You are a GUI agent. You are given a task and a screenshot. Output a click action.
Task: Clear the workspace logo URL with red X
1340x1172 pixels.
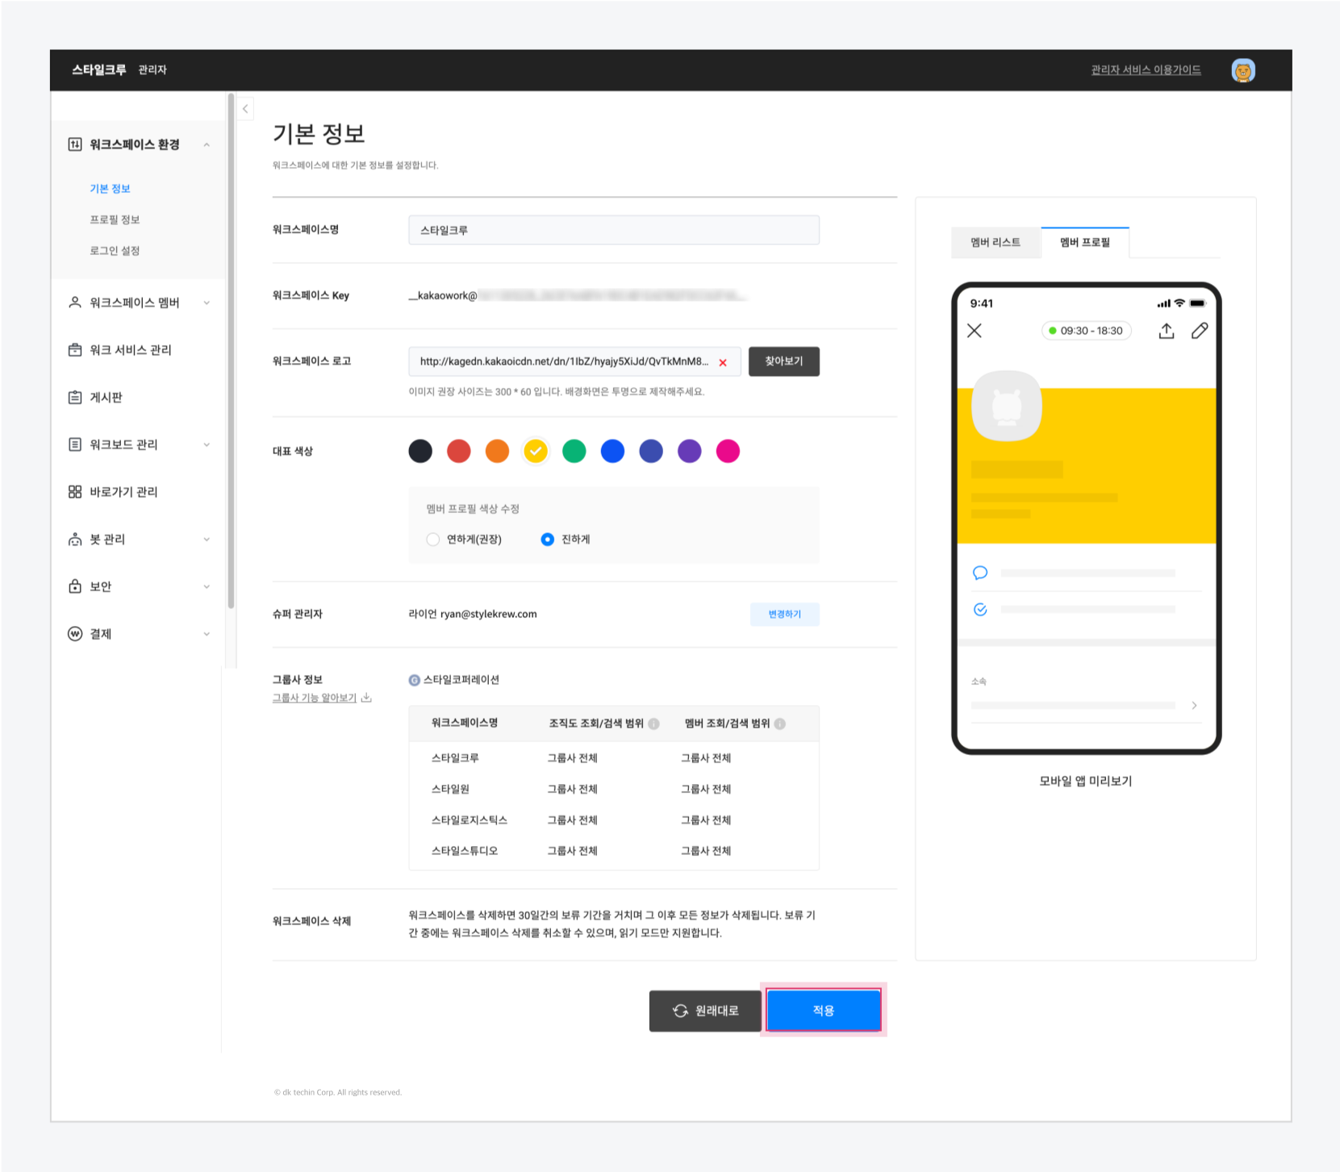[723, 362]
